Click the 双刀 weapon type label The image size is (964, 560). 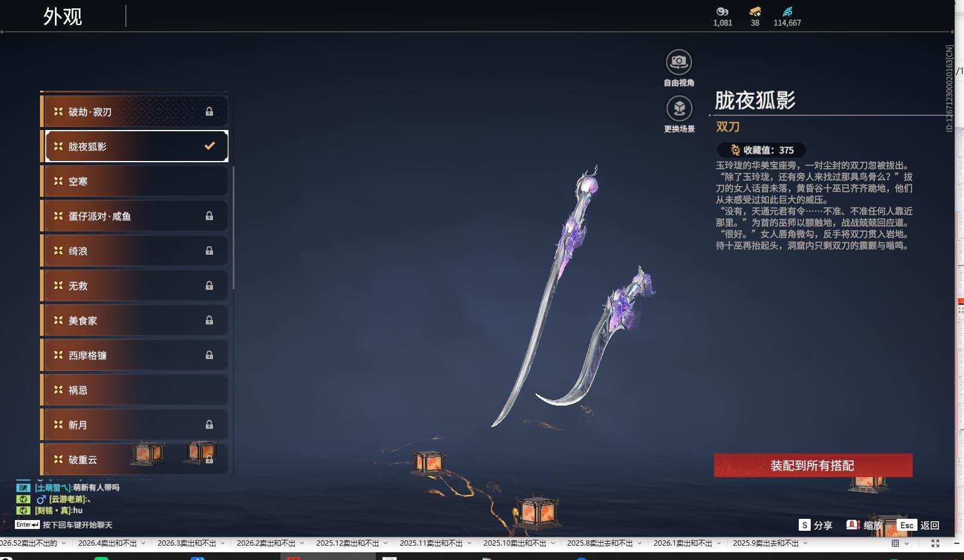tap(728, 127)
